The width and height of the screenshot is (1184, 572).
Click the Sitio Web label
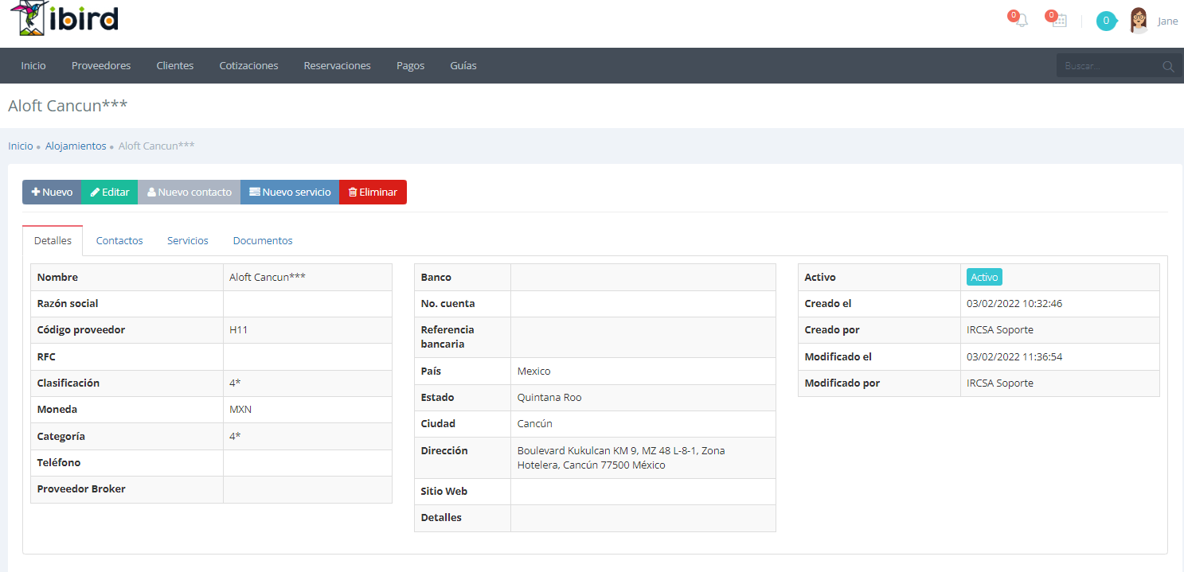point(444,492)
